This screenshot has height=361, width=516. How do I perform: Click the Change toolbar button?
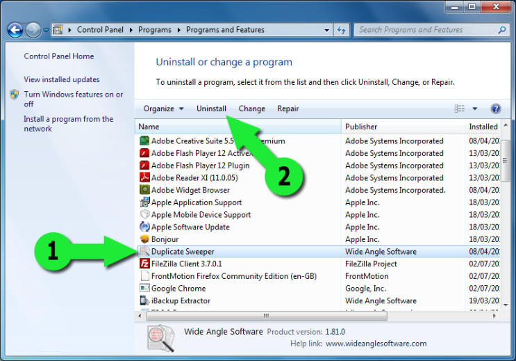pos(251,109)
